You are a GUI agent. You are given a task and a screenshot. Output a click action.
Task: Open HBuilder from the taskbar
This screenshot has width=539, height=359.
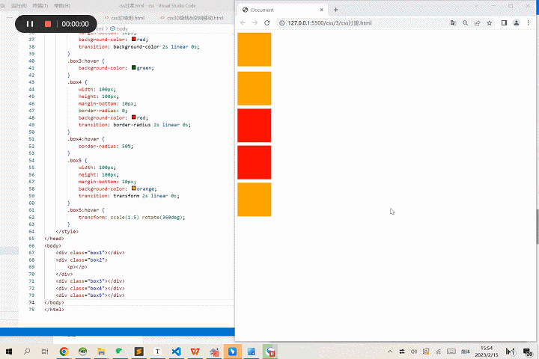pos(82,352)
